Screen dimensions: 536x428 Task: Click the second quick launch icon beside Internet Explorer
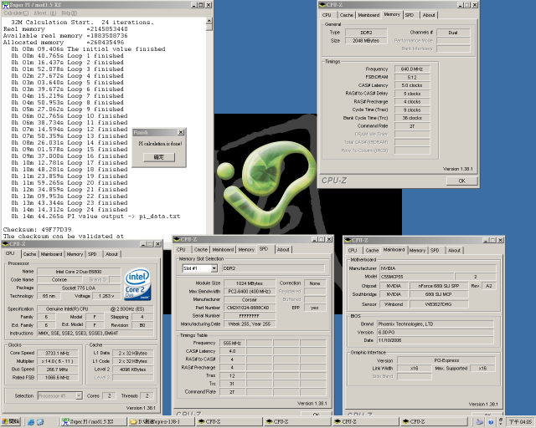tap(40, 422)
